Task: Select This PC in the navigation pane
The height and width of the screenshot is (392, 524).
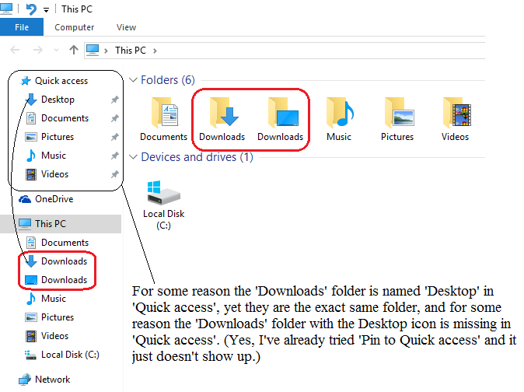Action: point(61,223)
